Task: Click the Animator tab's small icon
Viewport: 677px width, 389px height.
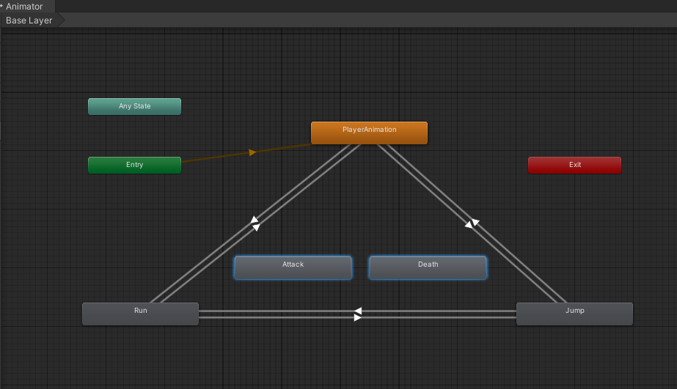Action: (x=2, y=7)
